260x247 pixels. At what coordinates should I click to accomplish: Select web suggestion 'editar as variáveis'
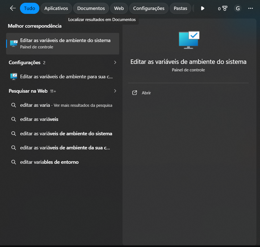click(39, 119)
